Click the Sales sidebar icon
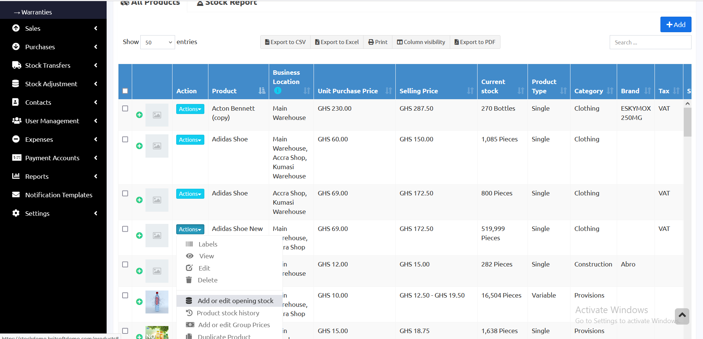703x339 pixels. coord(16,28)
